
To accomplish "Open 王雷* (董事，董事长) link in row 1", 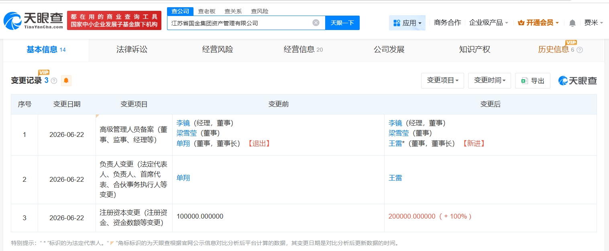I will (395, 143).
